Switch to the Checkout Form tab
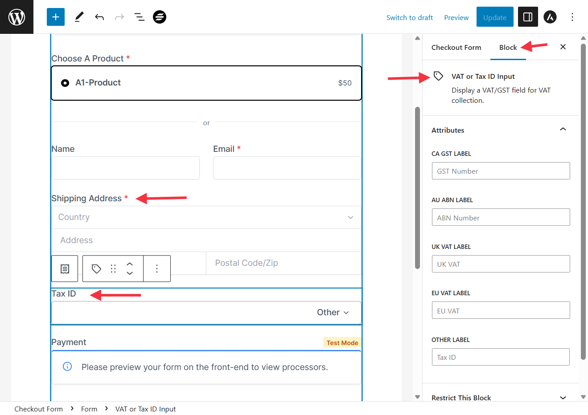This screenshot has height=415, width=588. click(456, 47)
